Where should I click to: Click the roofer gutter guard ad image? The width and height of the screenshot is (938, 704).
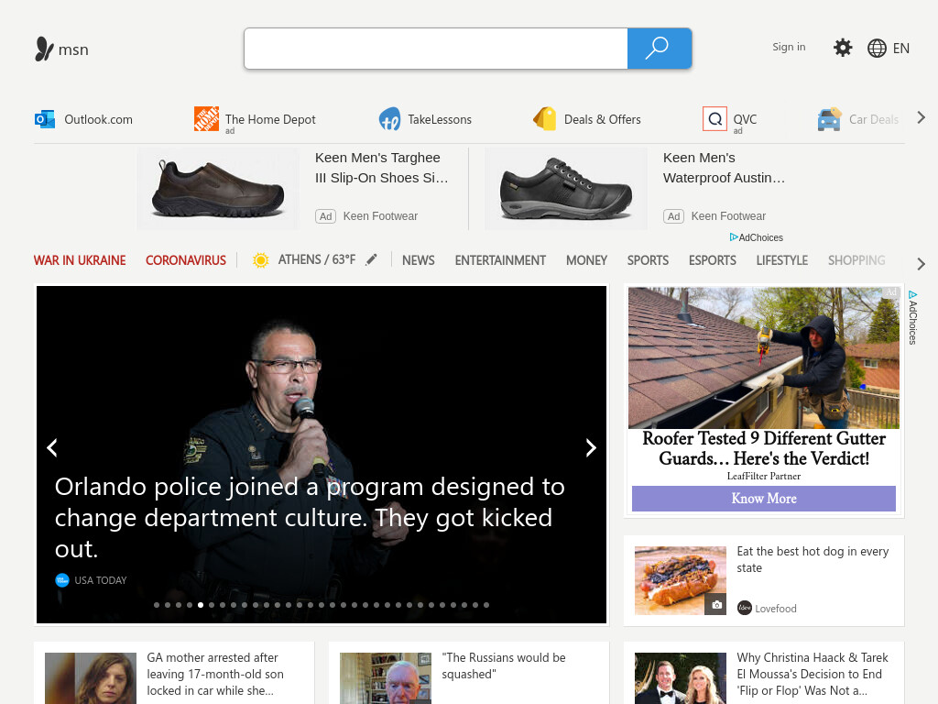[x=764, y=358]
